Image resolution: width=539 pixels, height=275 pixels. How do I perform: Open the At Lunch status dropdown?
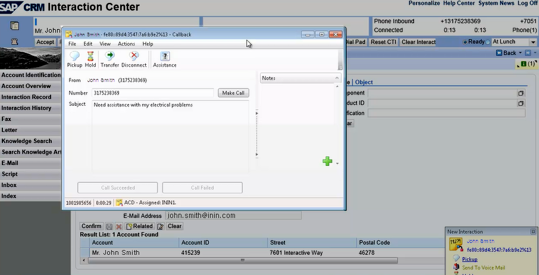pyautogui.click(x=532, y=42)
